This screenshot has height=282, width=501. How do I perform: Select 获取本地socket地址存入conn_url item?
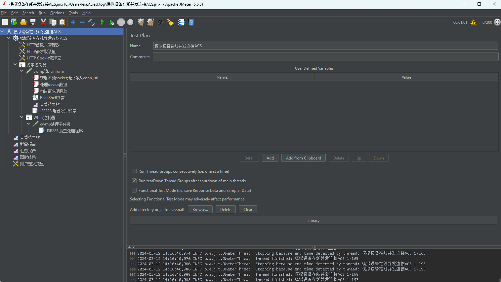pos(69,78)
